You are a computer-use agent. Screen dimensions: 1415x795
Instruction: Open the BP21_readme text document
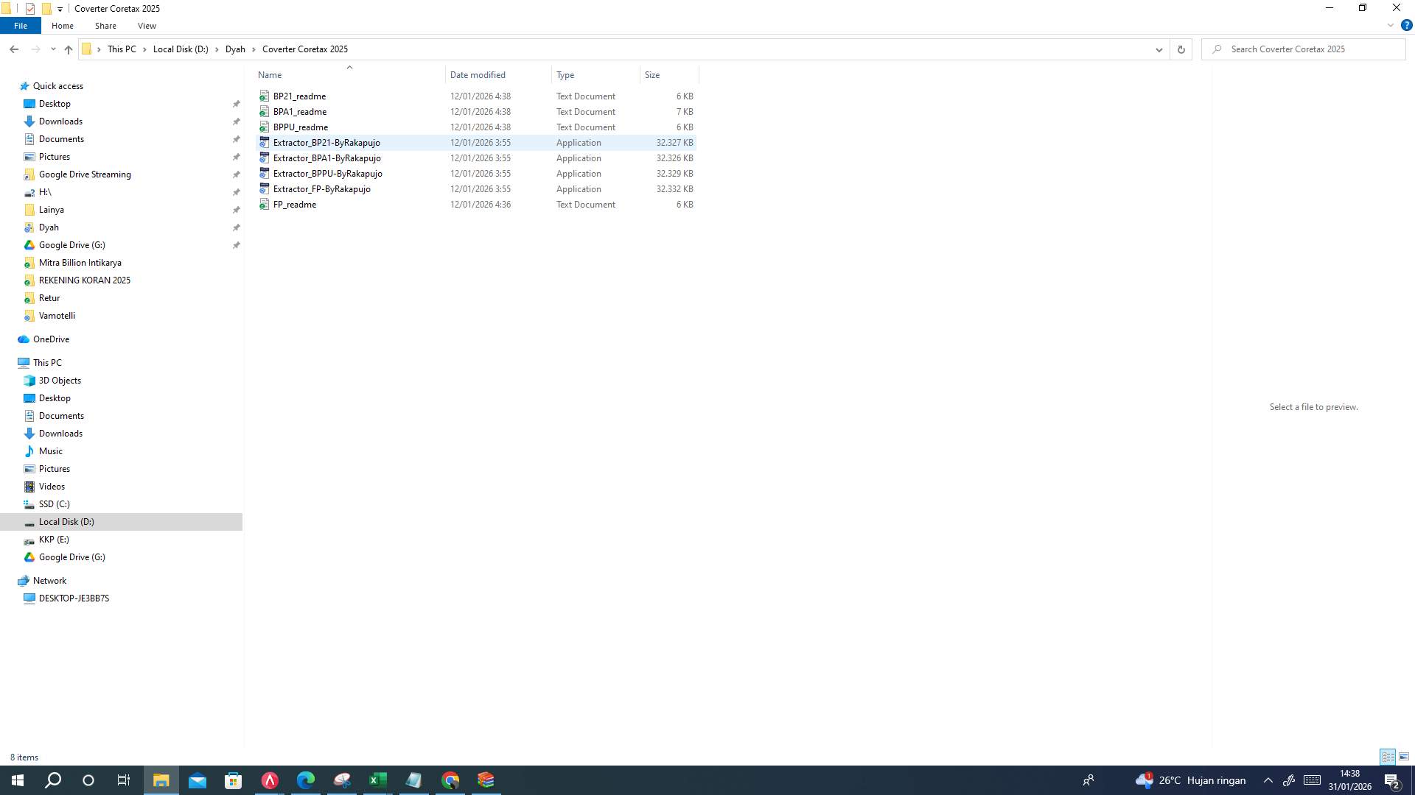[x=299, y=96]
